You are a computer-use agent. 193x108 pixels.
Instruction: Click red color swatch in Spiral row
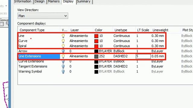click(x=96, y=46)
